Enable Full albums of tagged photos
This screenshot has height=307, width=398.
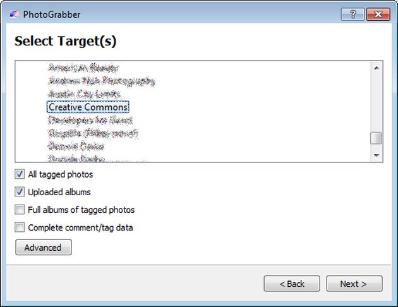(20, 210)
